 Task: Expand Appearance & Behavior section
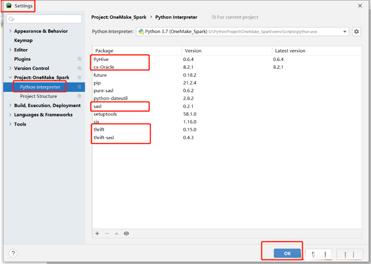pyautogui.click(x=10, y=31)
